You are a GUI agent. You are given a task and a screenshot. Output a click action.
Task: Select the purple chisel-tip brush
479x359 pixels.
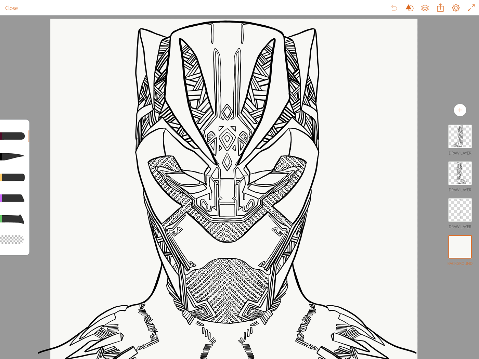coord(12,198)
